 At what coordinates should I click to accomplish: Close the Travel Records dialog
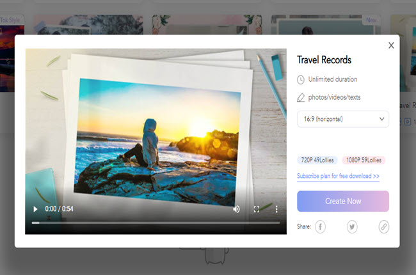click(391, 45)
